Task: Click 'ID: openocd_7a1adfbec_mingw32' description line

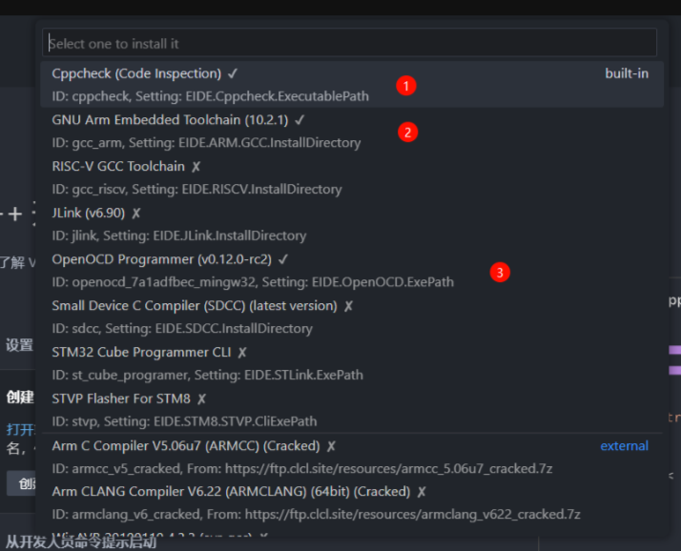Action: [253, 282]
